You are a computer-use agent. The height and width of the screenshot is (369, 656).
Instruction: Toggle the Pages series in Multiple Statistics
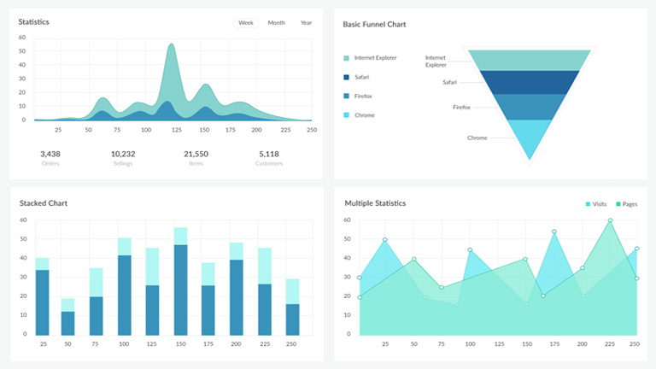pos(624,204)
